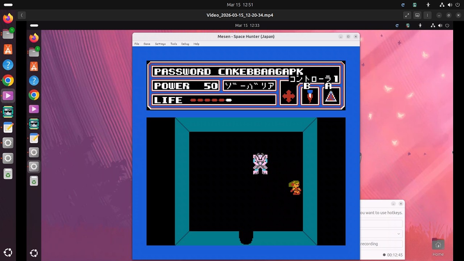The image size is (464, 261).
Task: Click the Mesen tray icon in system top bar
Action: [415, 5]
